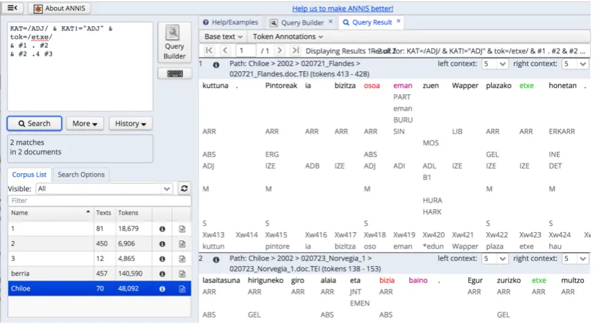Follow the Help us to make ANNIS better link

point(343,8)
